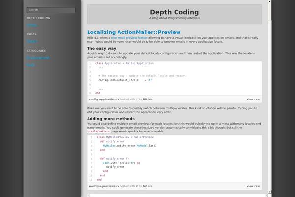Click the heading 'Adding more methods'
Image resolution: width=295 pixels, height=197 pixels.
pyautogui.click(x=111, y=119)
